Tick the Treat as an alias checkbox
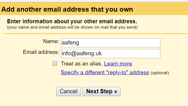188x106 pixels. (x=55, y=63)
